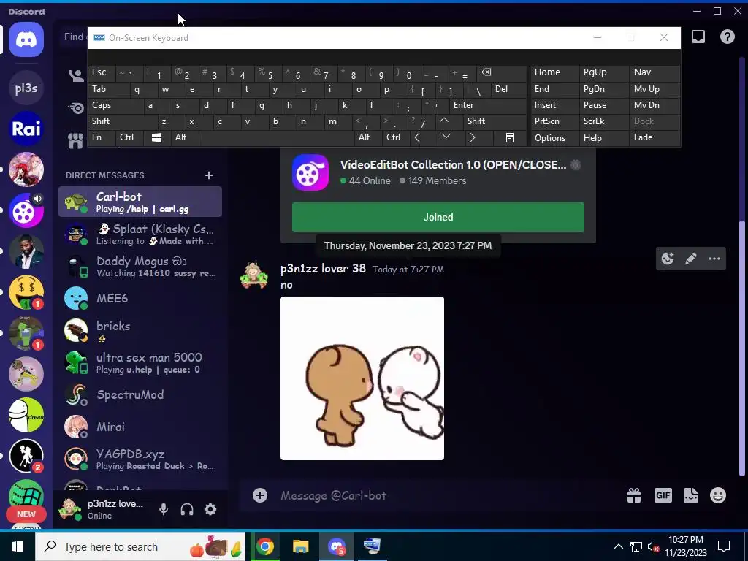748x561 pixels.
Task: Click the chat vertical scrollbar
Action: (742, 348)
